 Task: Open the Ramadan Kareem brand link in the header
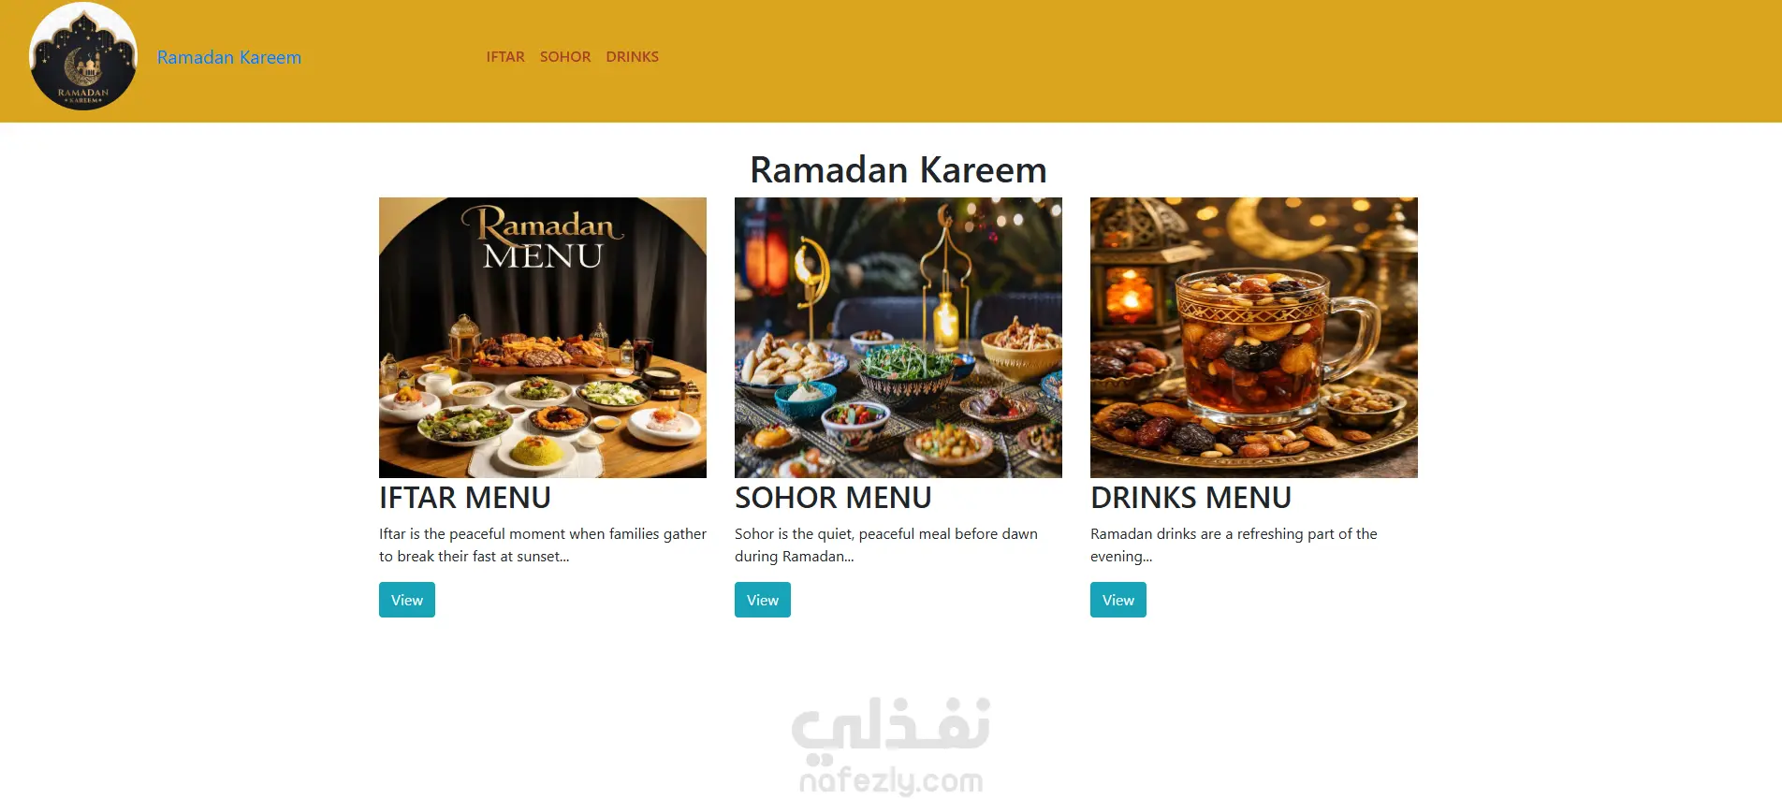(x=229, y=57)
